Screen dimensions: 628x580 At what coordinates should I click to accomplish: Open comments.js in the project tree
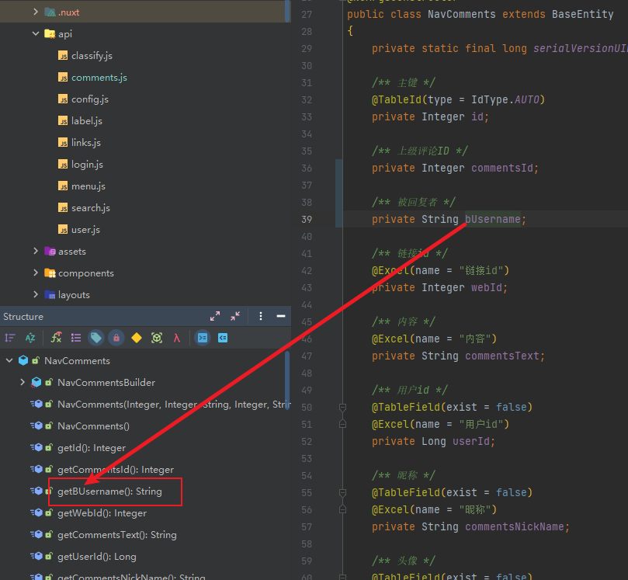coord(99,78)
